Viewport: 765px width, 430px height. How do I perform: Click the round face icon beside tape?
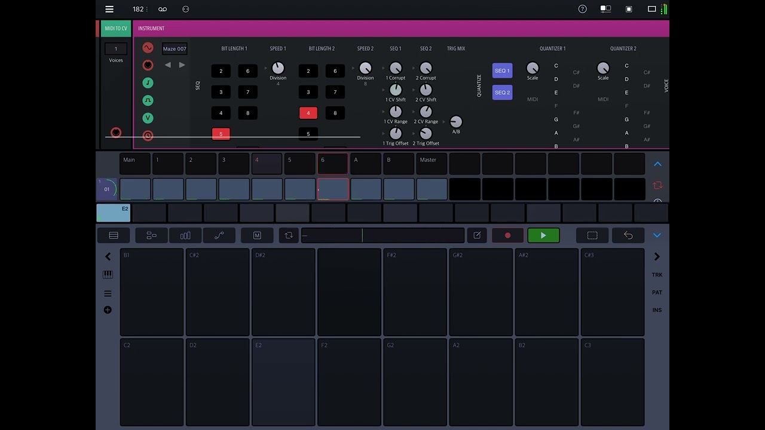[x=185, y=9]
